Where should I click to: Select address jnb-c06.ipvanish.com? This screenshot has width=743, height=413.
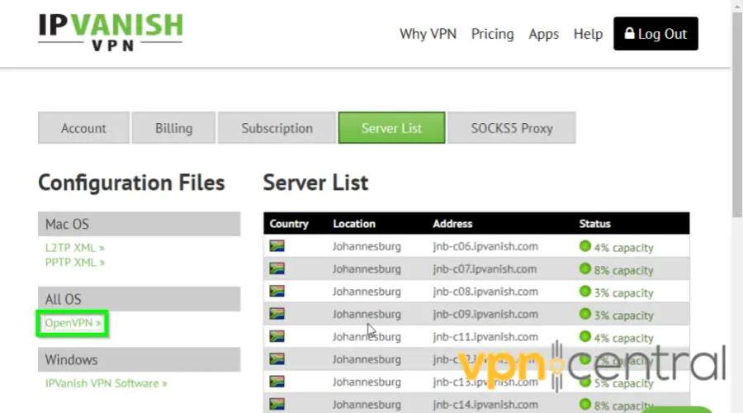[x=485, y=247]
